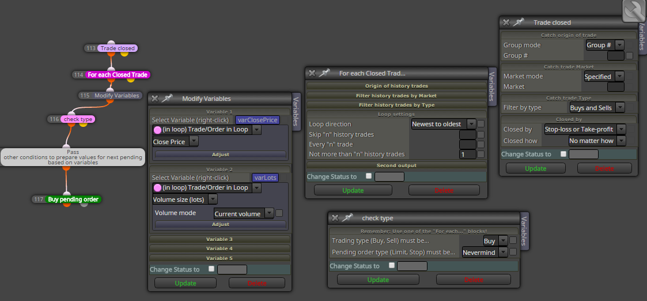Open Stop-loss or Take-profit dropdown
Viewport: 647px width, 301px height.
tap(585, 129)
